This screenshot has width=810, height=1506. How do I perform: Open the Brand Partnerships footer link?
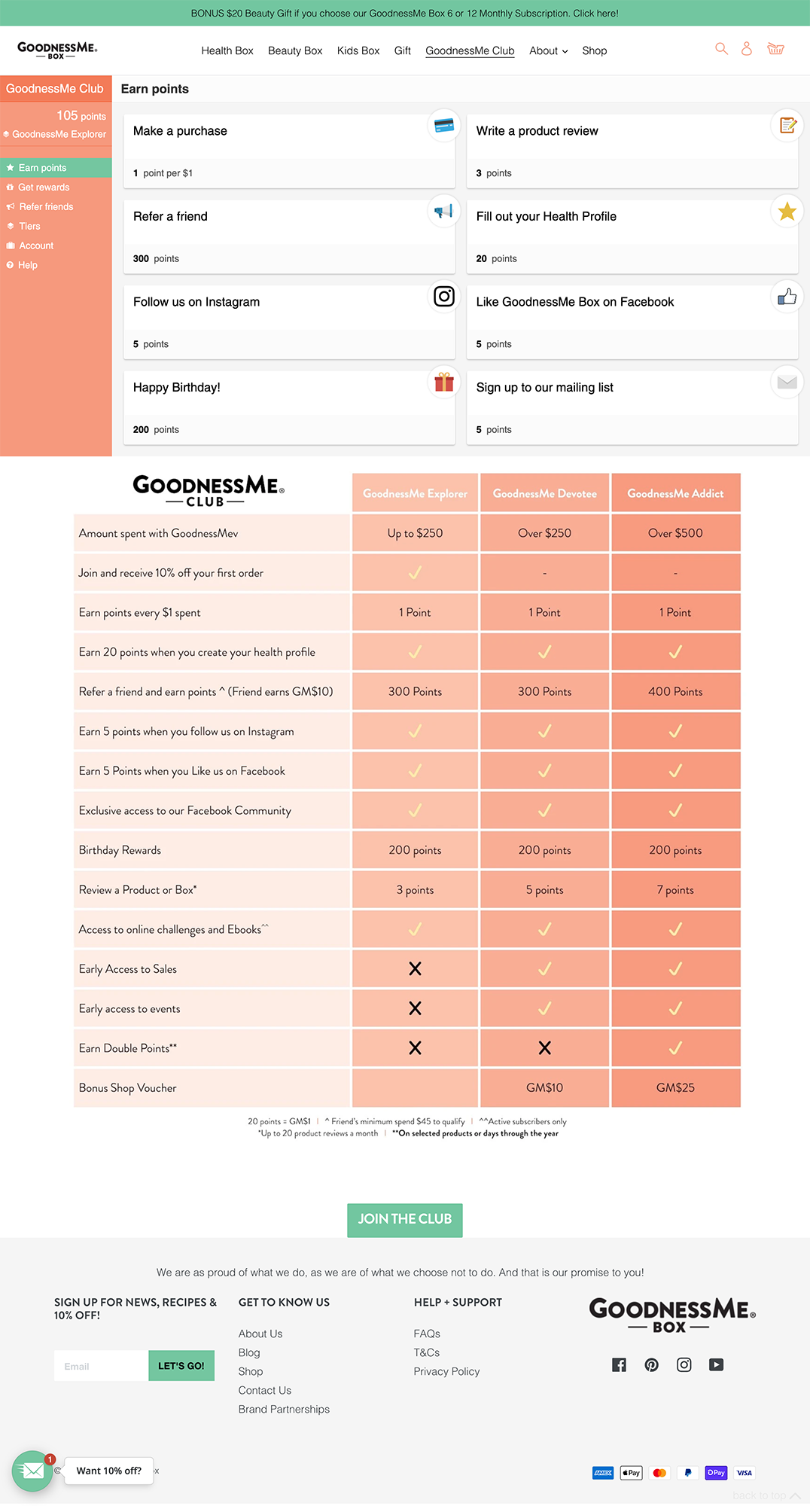point(284,1409)
